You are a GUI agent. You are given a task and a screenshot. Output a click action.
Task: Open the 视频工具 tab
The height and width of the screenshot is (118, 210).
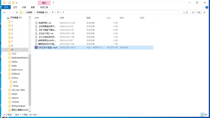(44, 7)
